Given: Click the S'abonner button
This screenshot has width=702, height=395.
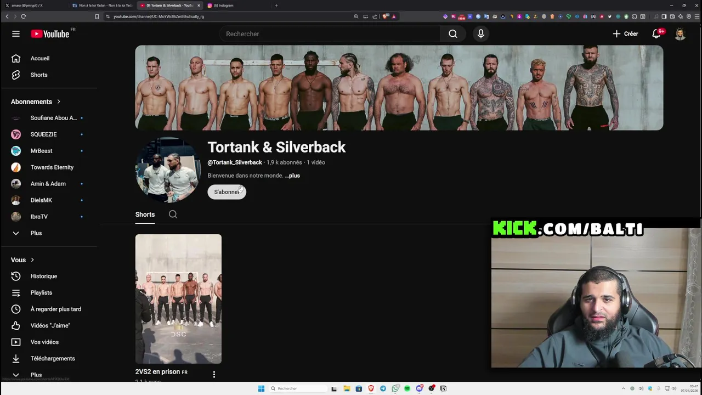Looking at the screenshot, I should (x=227, y=192).
